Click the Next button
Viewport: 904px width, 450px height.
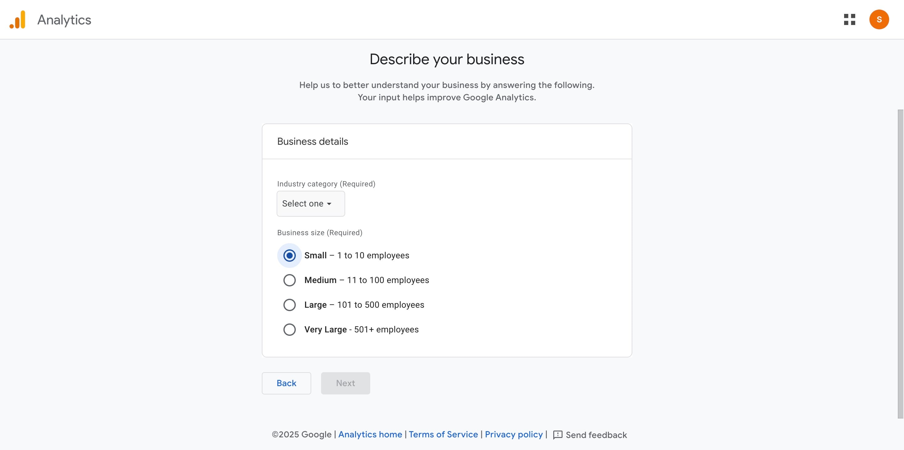[x=345, y=383]
